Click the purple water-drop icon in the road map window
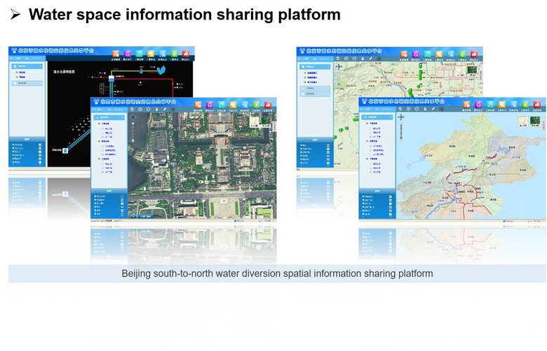 coord(415,53)
